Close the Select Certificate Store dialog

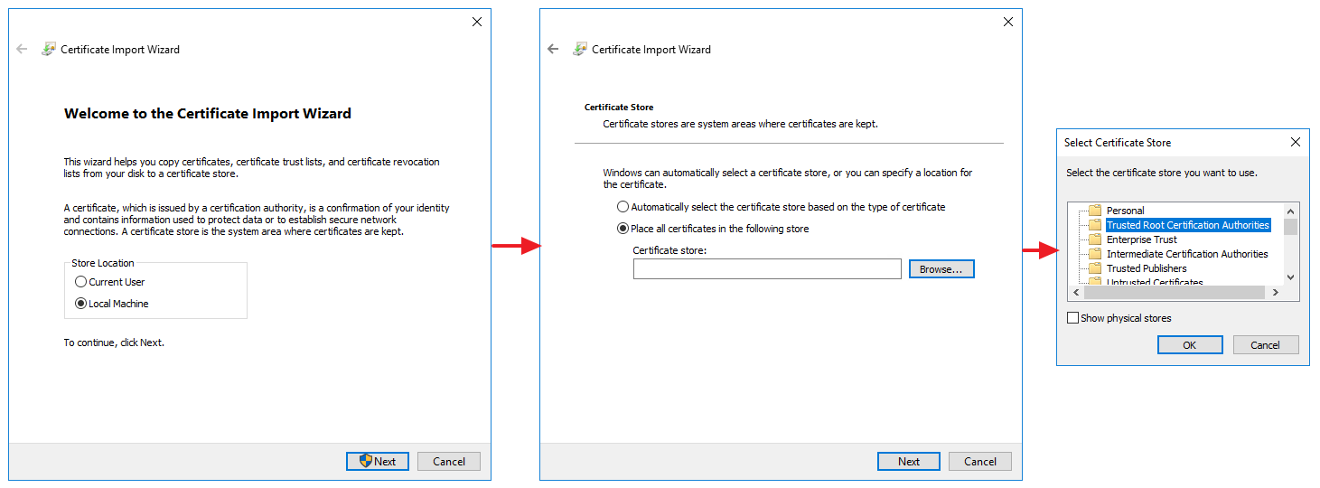coord(1295,142)
